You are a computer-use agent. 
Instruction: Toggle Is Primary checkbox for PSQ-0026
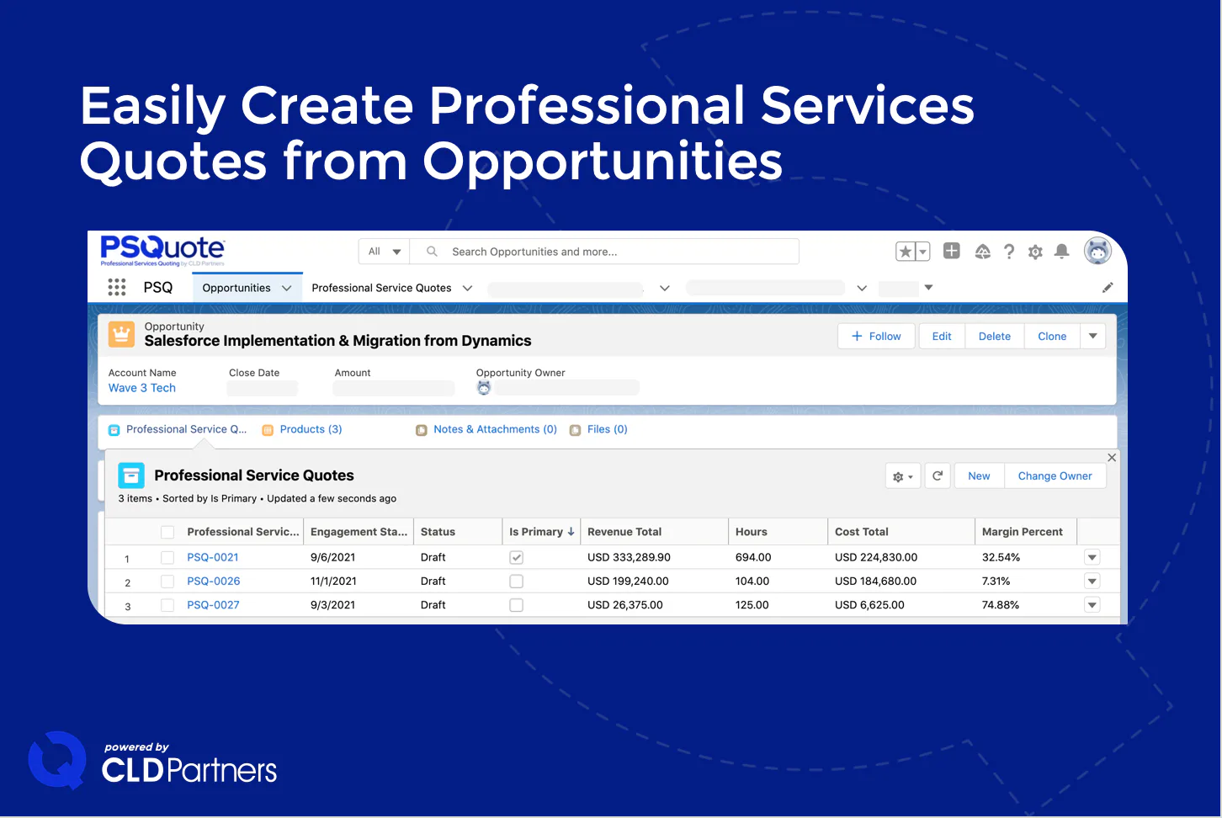(x=517, y=582)
